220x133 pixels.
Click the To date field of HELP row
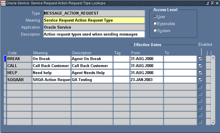point(180,73)
